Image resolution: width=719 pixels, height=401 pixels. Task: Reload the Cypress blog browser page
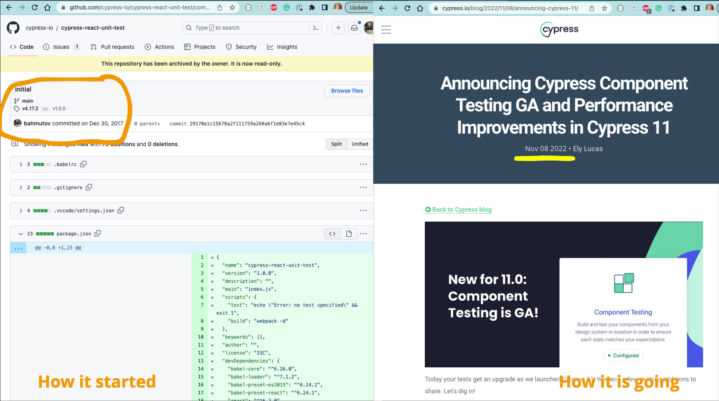407,8
